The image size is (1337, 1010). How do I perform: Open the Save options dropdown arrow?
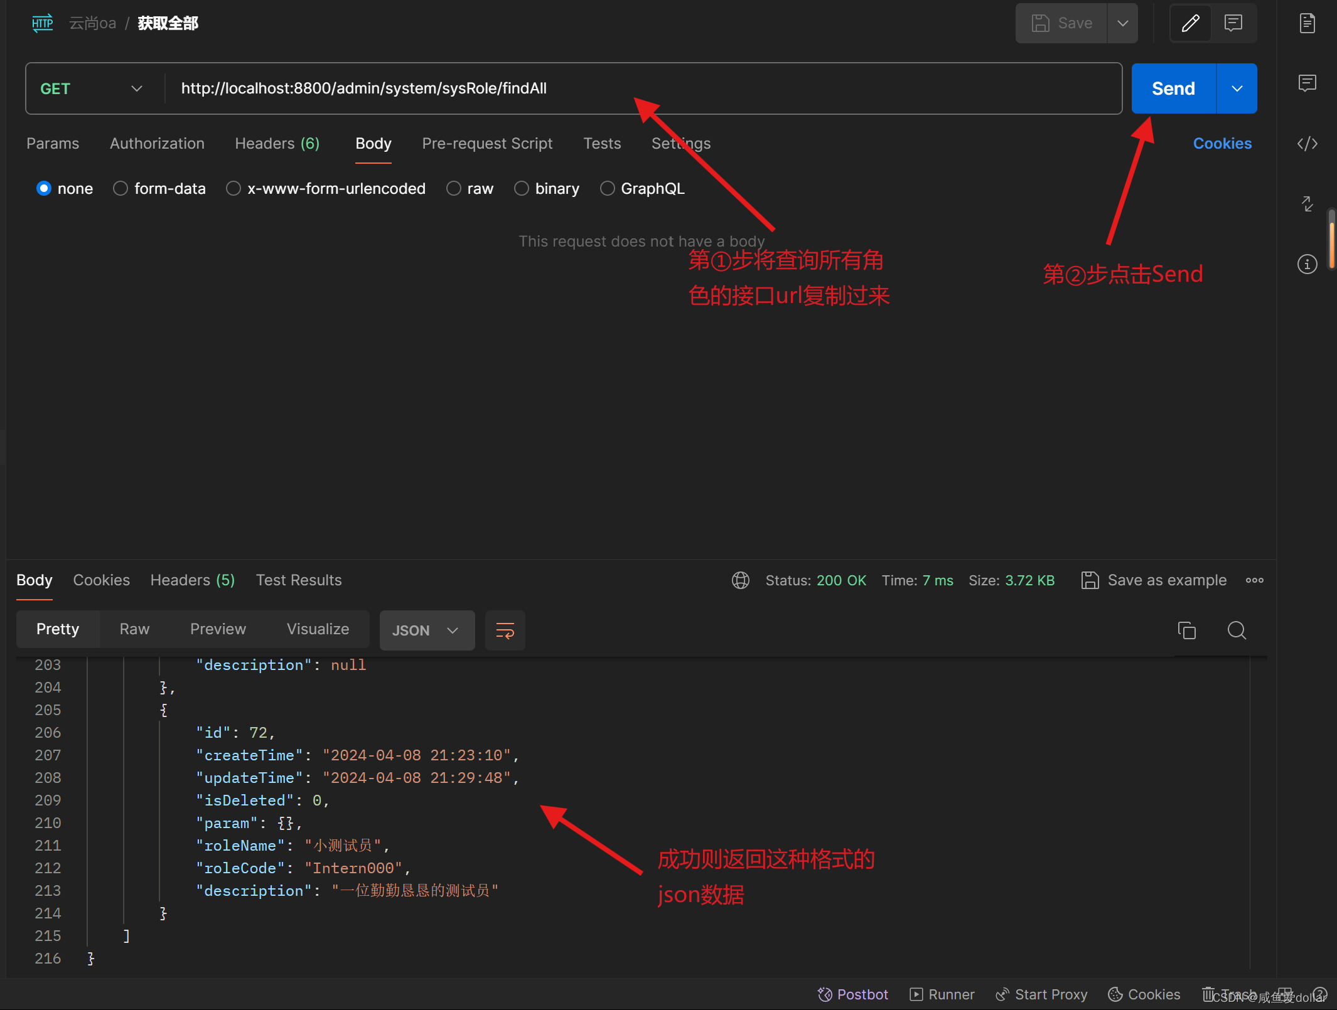tap(1122, 23)
